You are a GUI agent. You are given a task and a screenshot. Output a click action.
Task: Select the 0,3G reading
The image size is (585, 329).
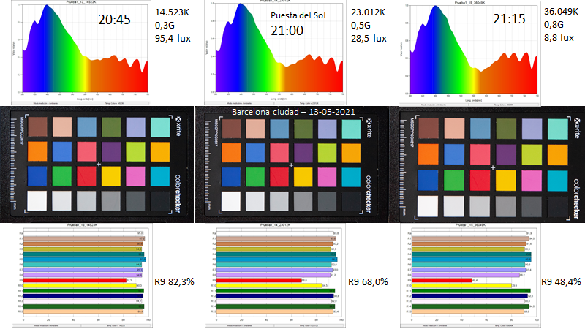[x=165, y=26]
